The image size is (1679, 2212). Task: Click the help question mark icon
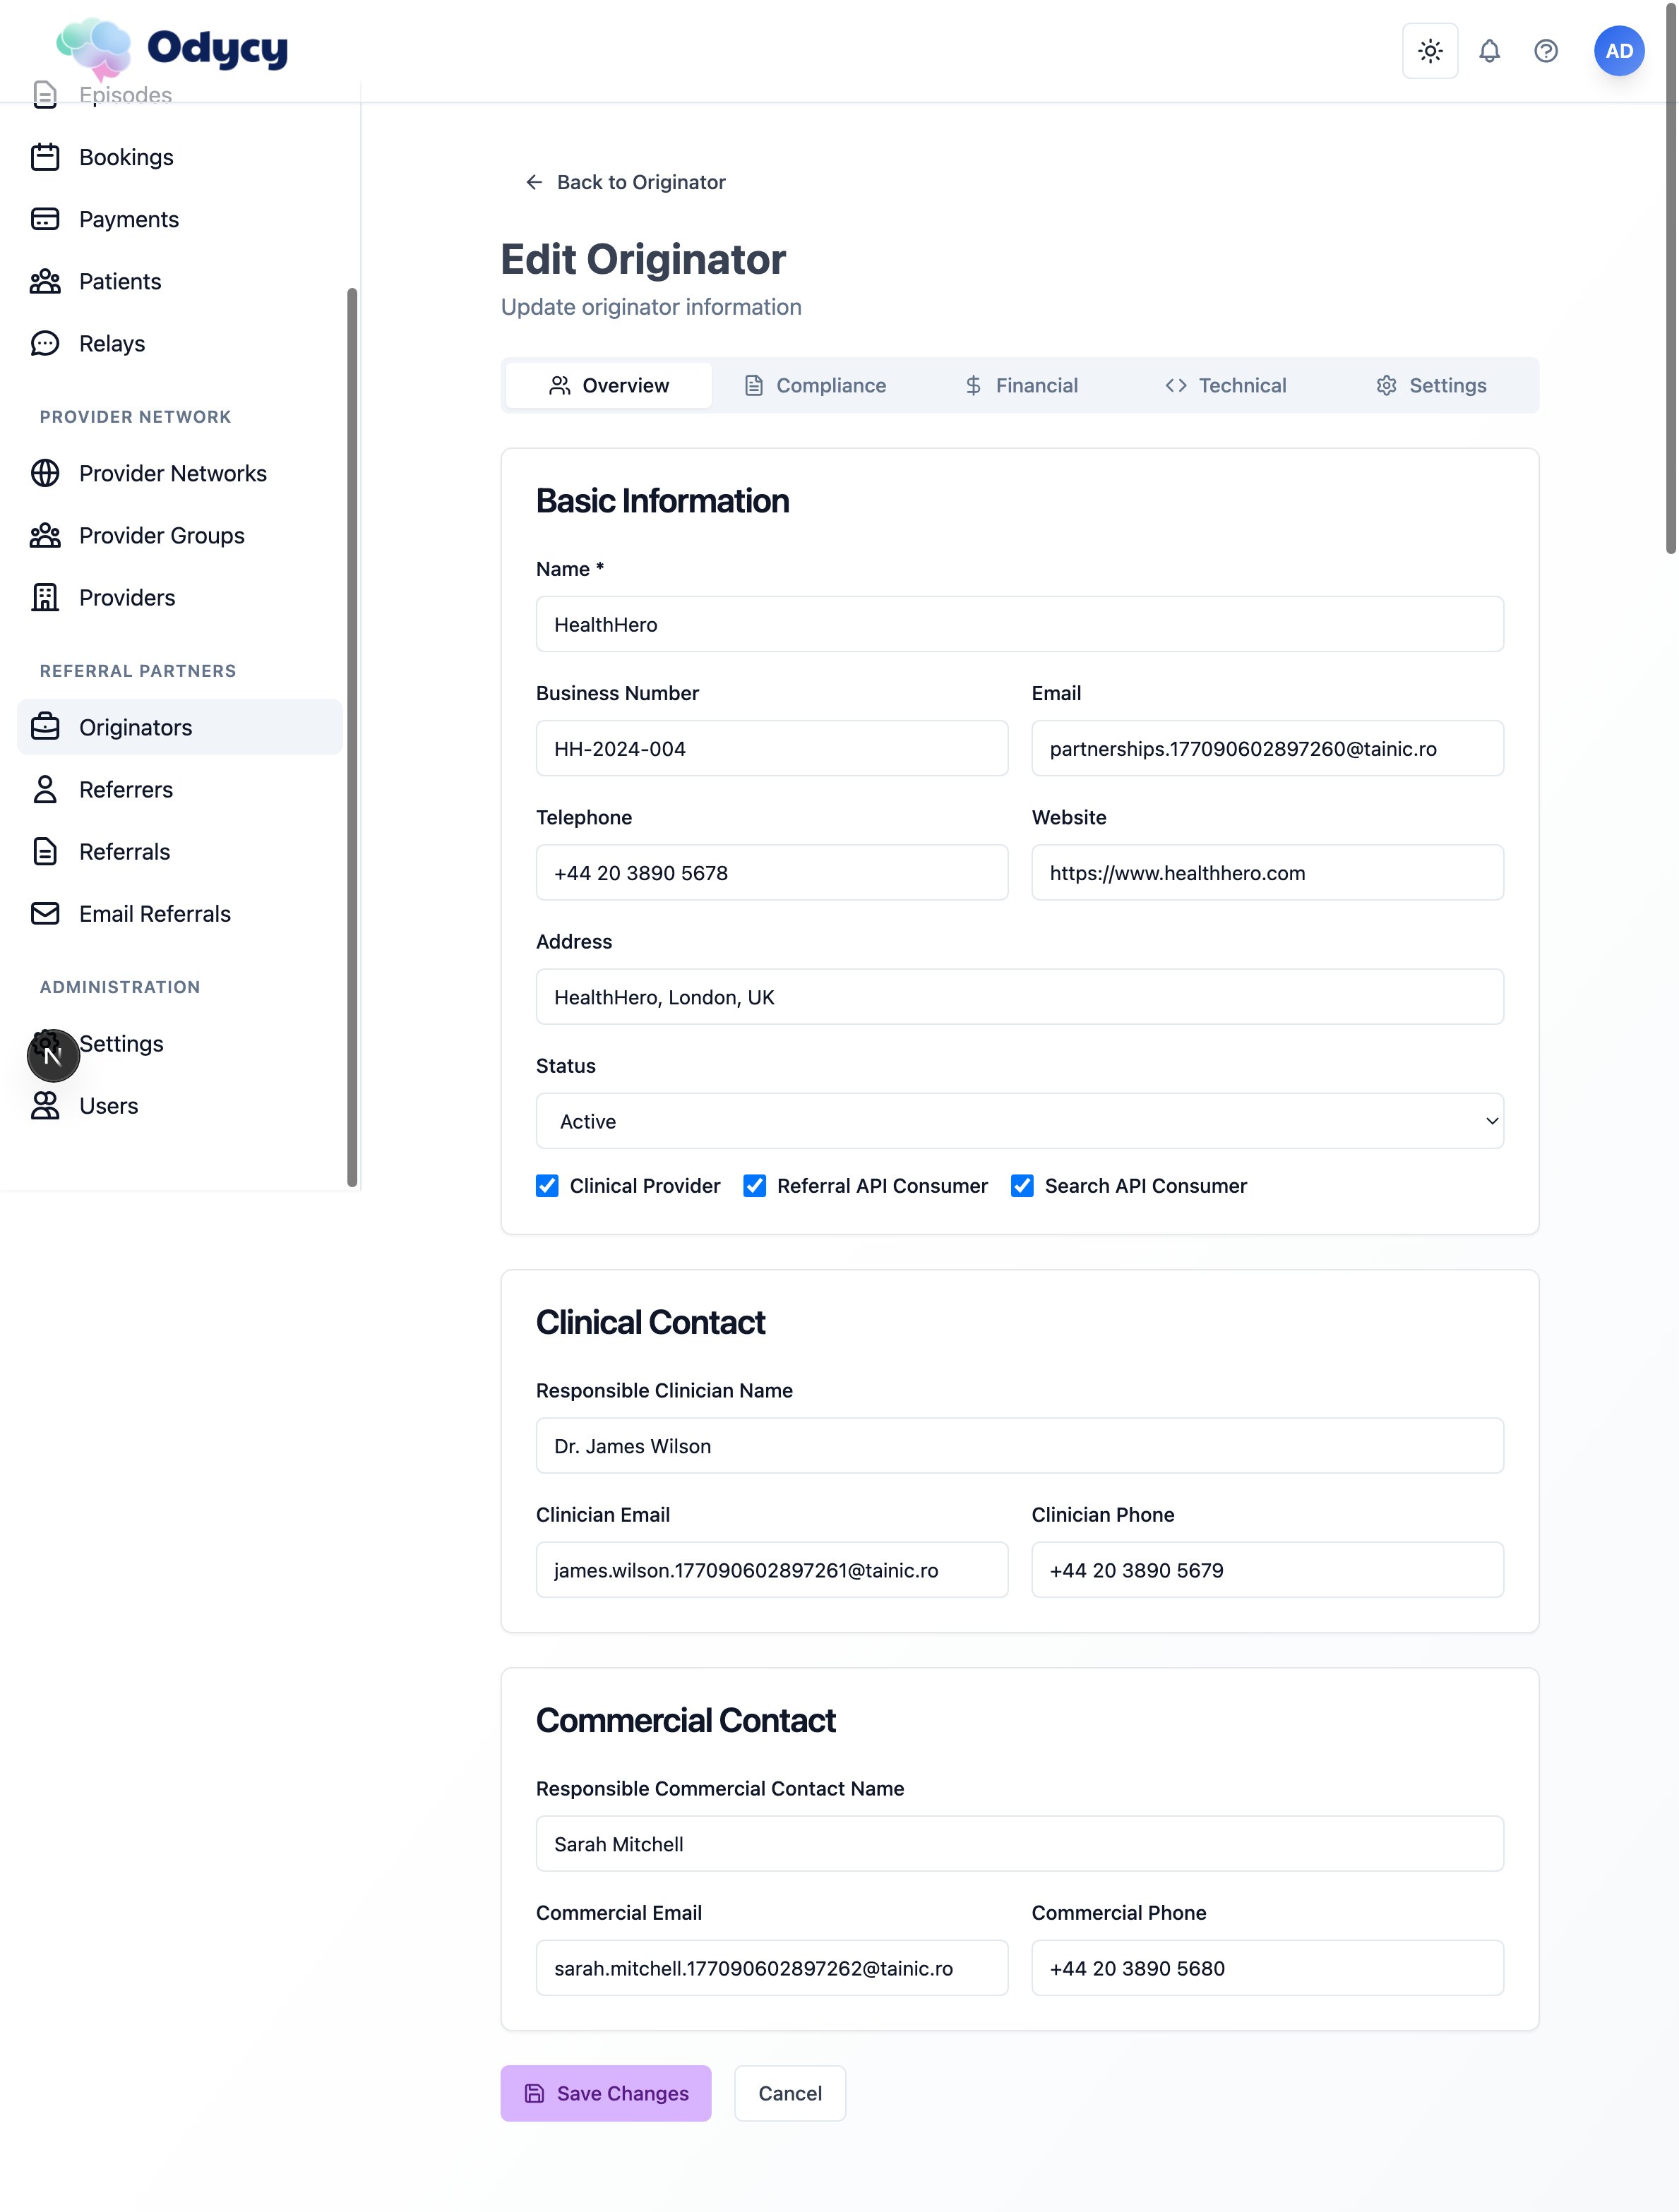(1545, 51)
